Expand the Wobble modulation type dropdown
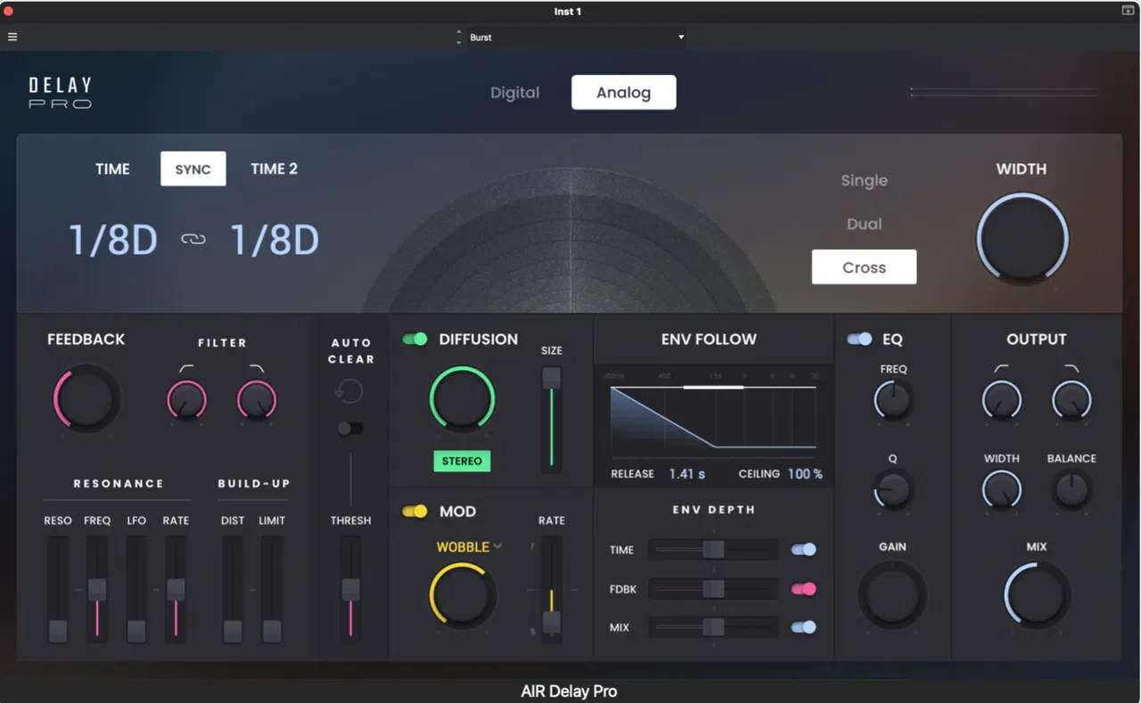This screenshot has width=1141, height=703. point(497,546)
